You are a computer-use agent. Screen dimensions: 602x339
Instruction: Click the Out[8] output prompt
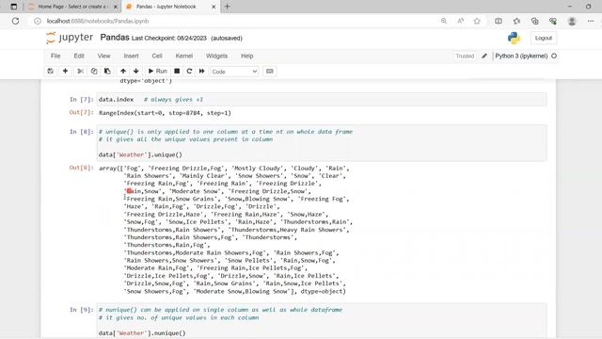tap(82, 168)
